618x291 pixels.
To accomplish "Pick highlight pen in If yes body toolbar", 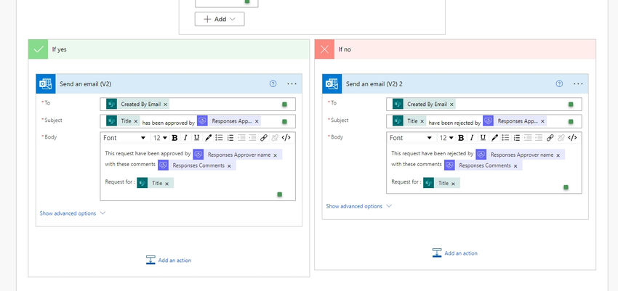I will [x=208, y=138].
